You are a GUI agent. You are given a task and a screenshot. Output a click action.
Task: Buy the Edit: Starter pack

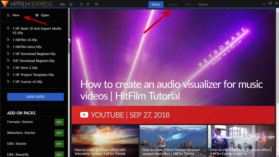[59, 144]
